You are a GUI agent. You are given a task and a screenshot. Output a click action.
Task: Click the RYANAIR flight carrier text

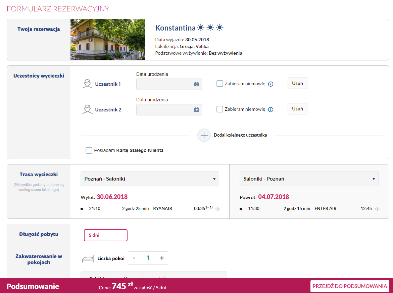[x=163, y=208]
